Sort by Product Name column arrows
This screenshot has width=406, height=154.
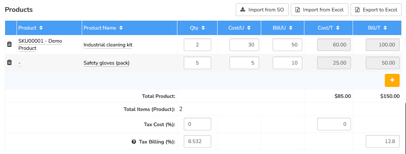[121, 28]
